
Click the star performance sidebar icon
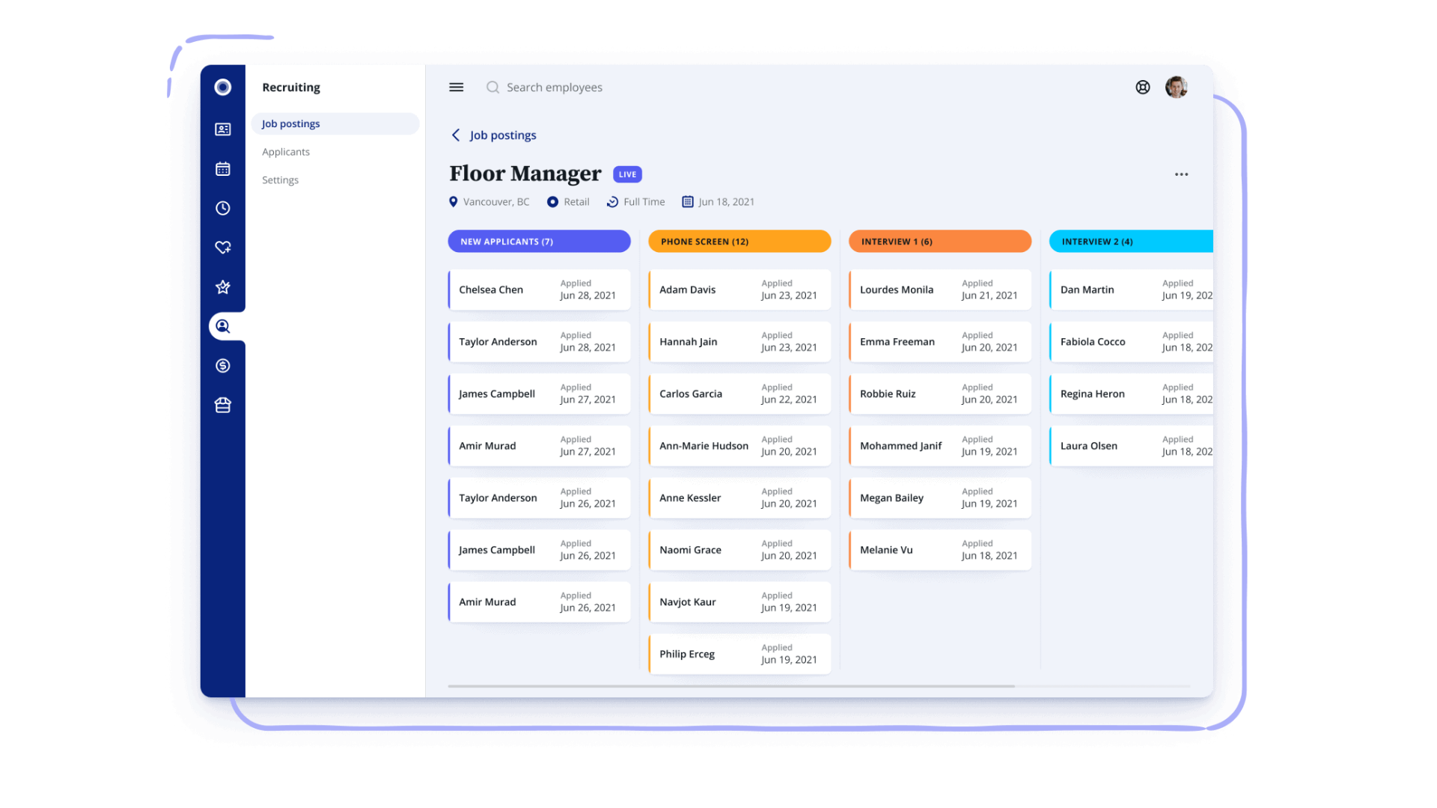point(222,287)
